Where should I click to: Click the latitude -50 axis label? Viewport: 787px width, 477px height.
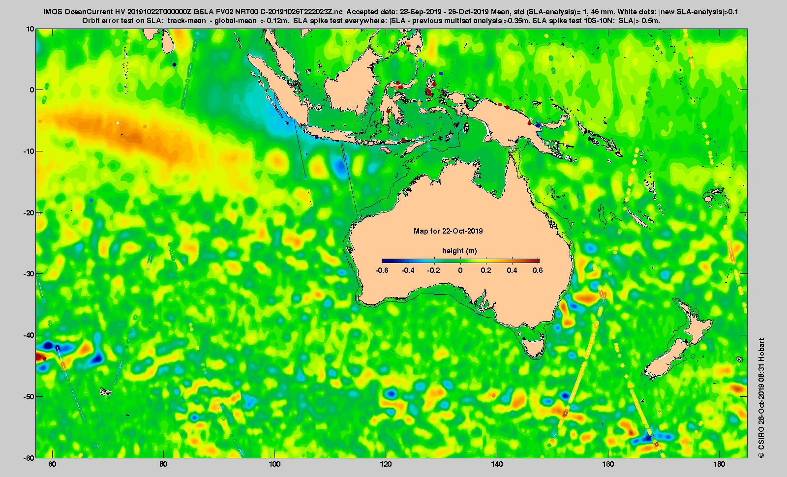(x=29, y=397)
